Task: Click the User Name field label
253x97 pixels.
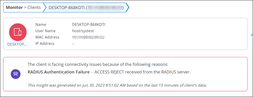Action: pyautogui.click(x=45, y=31)
